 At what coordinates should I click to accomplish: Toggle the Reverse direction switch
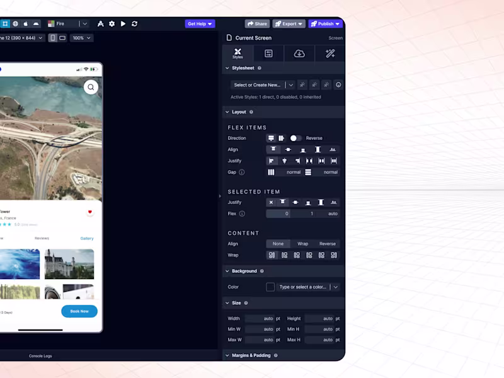[x=296, y=138]
